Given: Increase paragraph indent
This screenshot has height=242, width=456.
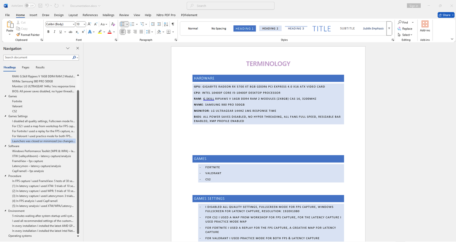Looking at the screenshot, I should [x=159, y=24].
